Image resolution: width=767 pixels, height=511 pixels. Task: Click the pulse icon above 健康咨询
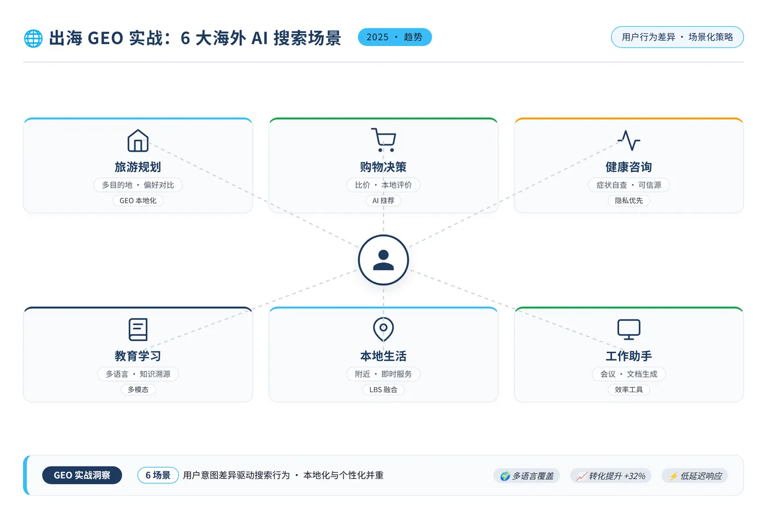(629, 140)
